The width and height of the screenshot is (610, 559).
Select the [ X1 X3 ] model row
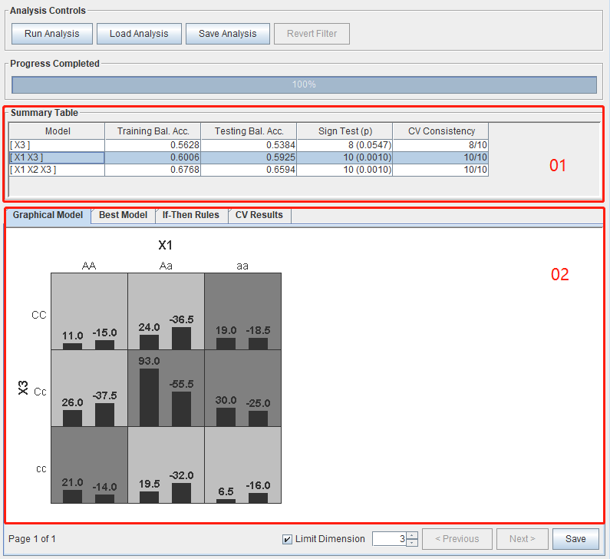(249, 157)
